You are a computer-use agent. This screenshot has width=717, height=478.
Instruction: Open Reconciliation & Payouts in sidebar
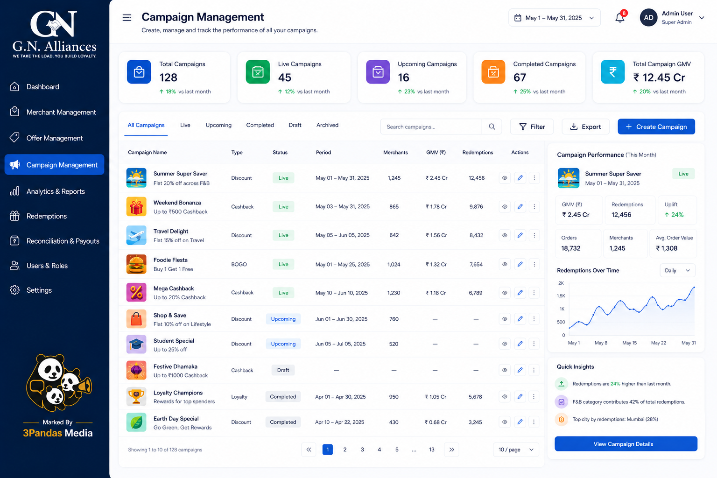coord(55,241)
